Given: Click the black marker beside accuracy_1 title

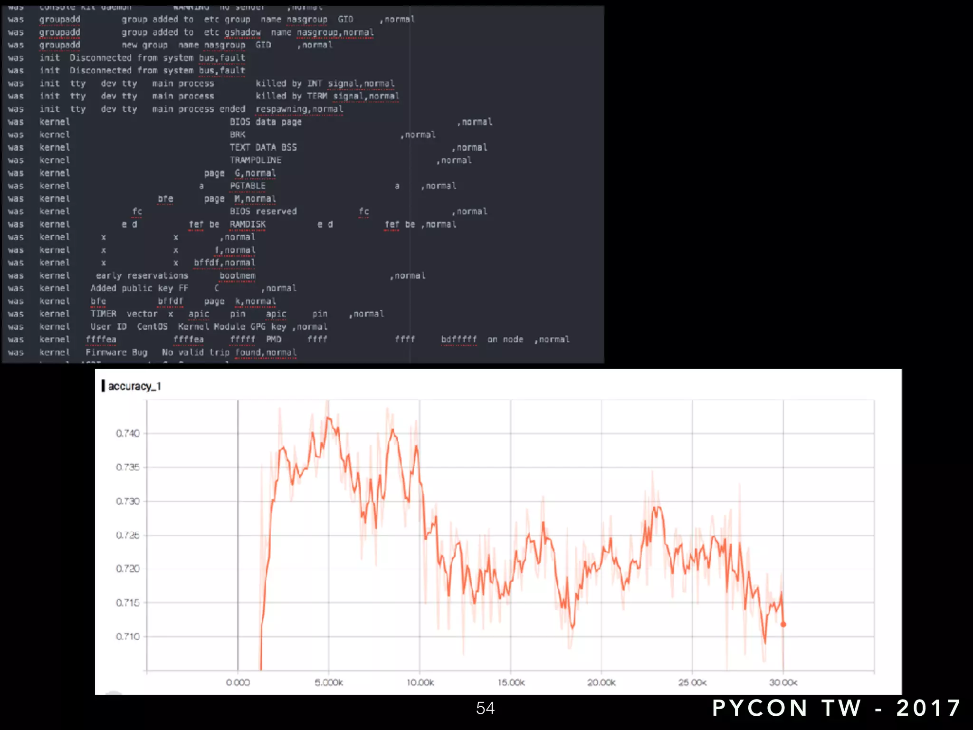Looking at the screenshot, I should click(103, 386).
